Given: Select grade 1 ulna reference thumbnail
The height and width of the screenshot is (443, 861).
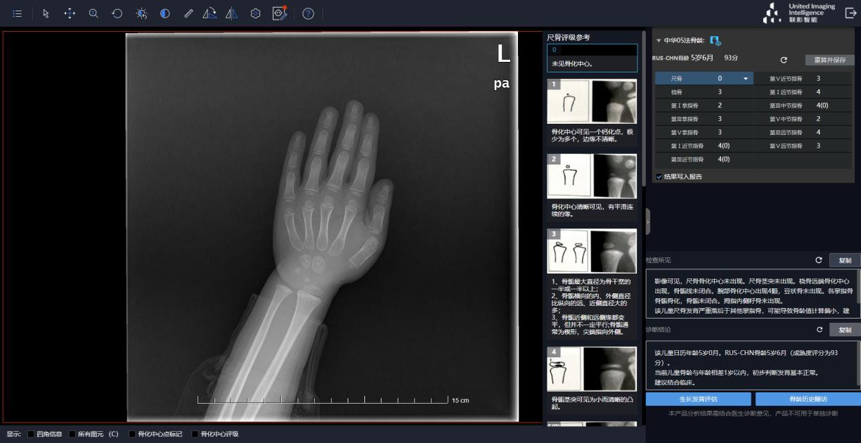Looking at the screenshot, I should point(593,101).
